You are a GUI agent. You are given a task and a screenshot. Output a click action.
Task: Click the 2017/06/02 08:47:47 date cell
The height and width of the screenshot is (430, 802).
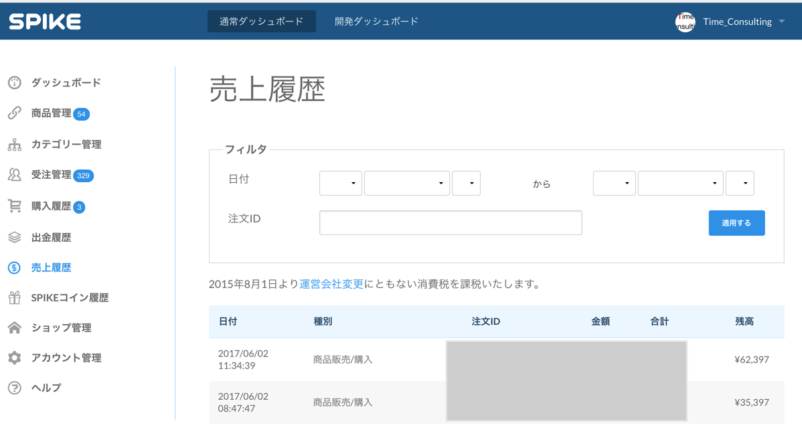click(x=243, y=403)
